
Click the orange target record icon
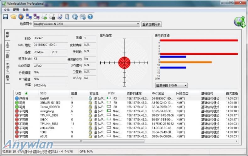point(21,17)
